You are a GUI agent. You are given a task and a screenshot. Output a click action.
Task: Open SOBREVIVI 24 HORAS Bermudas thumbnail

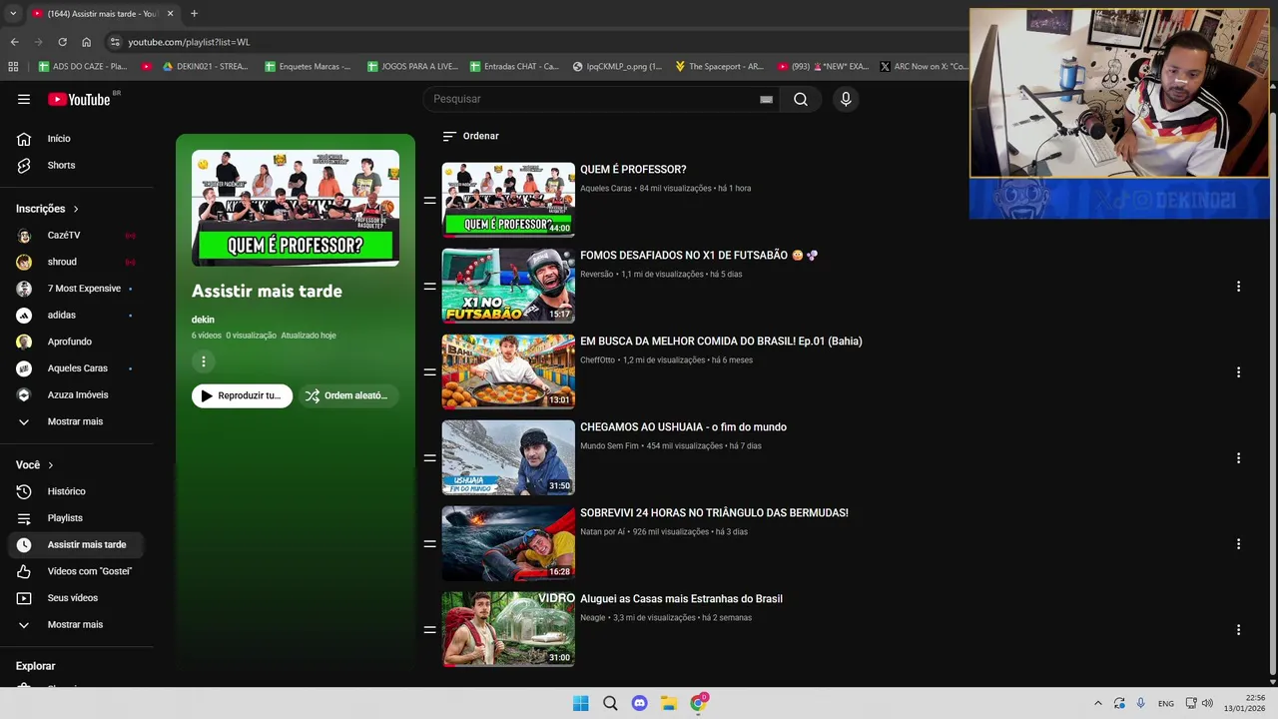(x=508, y=543)
